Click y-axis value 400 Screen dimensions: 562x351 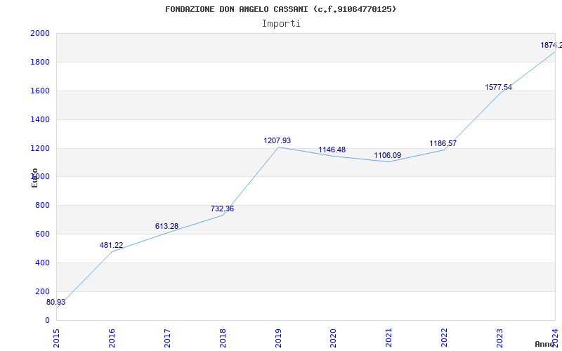[x=42, y=263]
